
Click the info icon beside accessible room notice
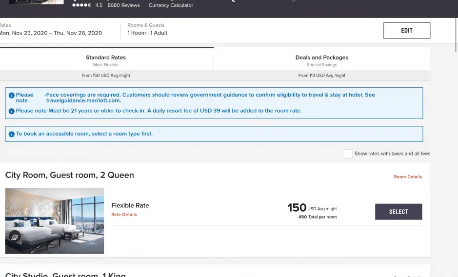coord(11,135)
